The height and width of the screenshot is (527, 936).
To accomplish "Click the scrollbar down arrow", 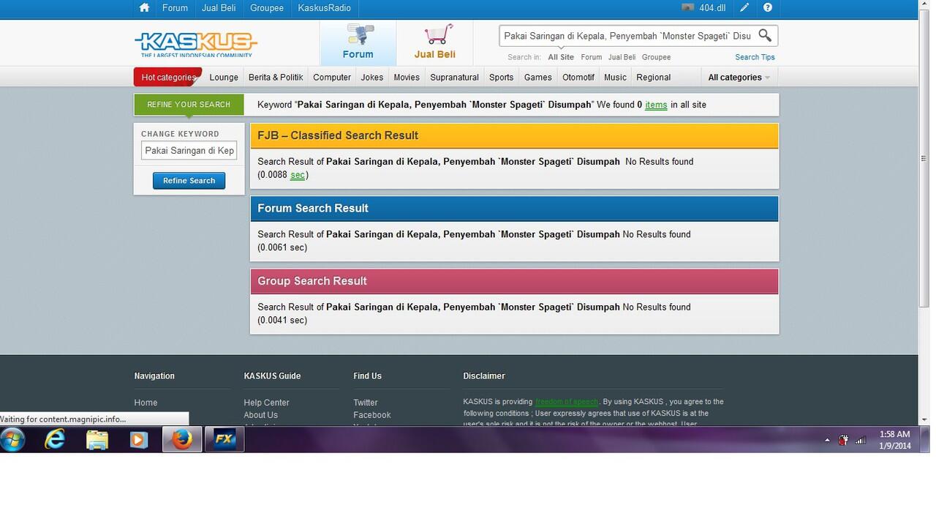I will coord(924,420).
